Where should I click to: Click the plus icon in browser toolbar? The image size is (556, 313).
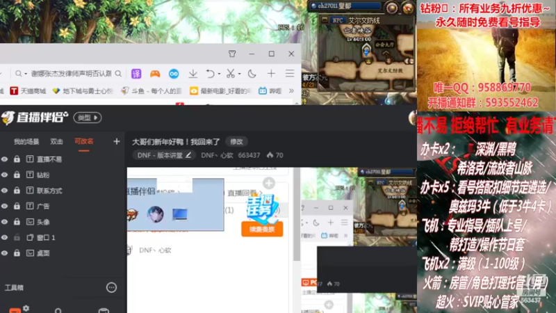click(x=271, y=74)
